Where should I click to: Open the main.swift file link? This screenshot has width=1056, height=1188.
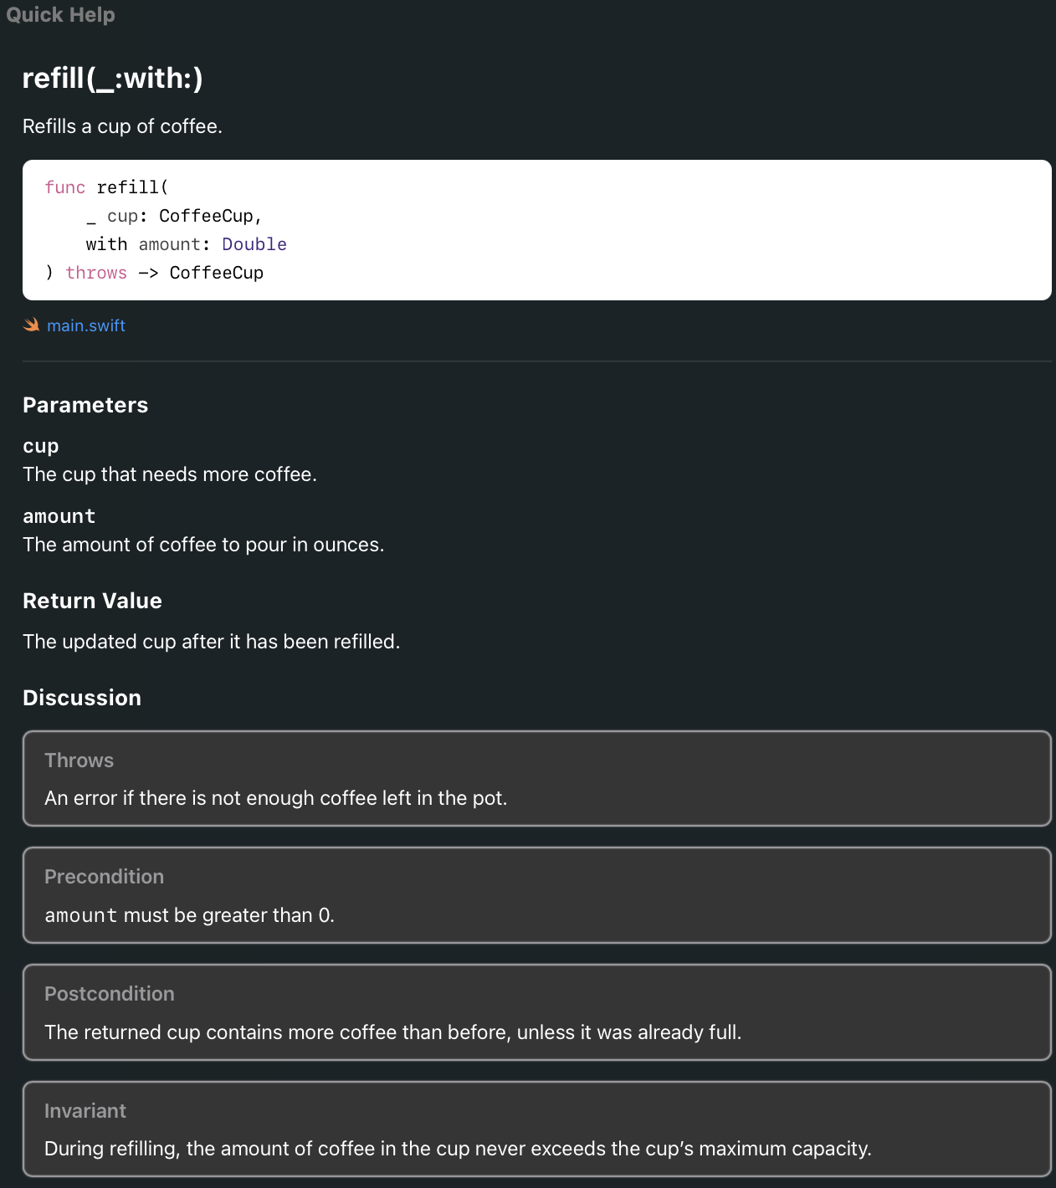pyautogui.click(x=86, y=325)
